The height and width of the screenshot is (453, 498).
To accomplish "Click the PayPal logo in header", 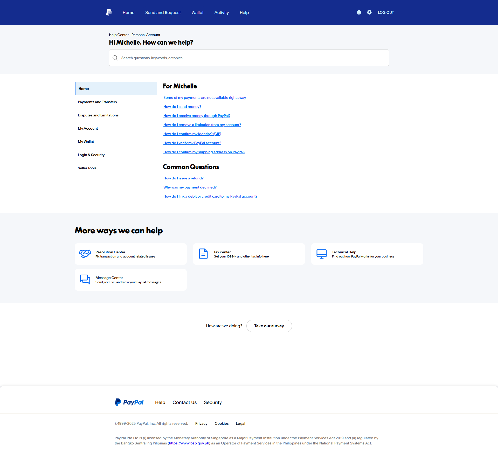I will 109,12.
